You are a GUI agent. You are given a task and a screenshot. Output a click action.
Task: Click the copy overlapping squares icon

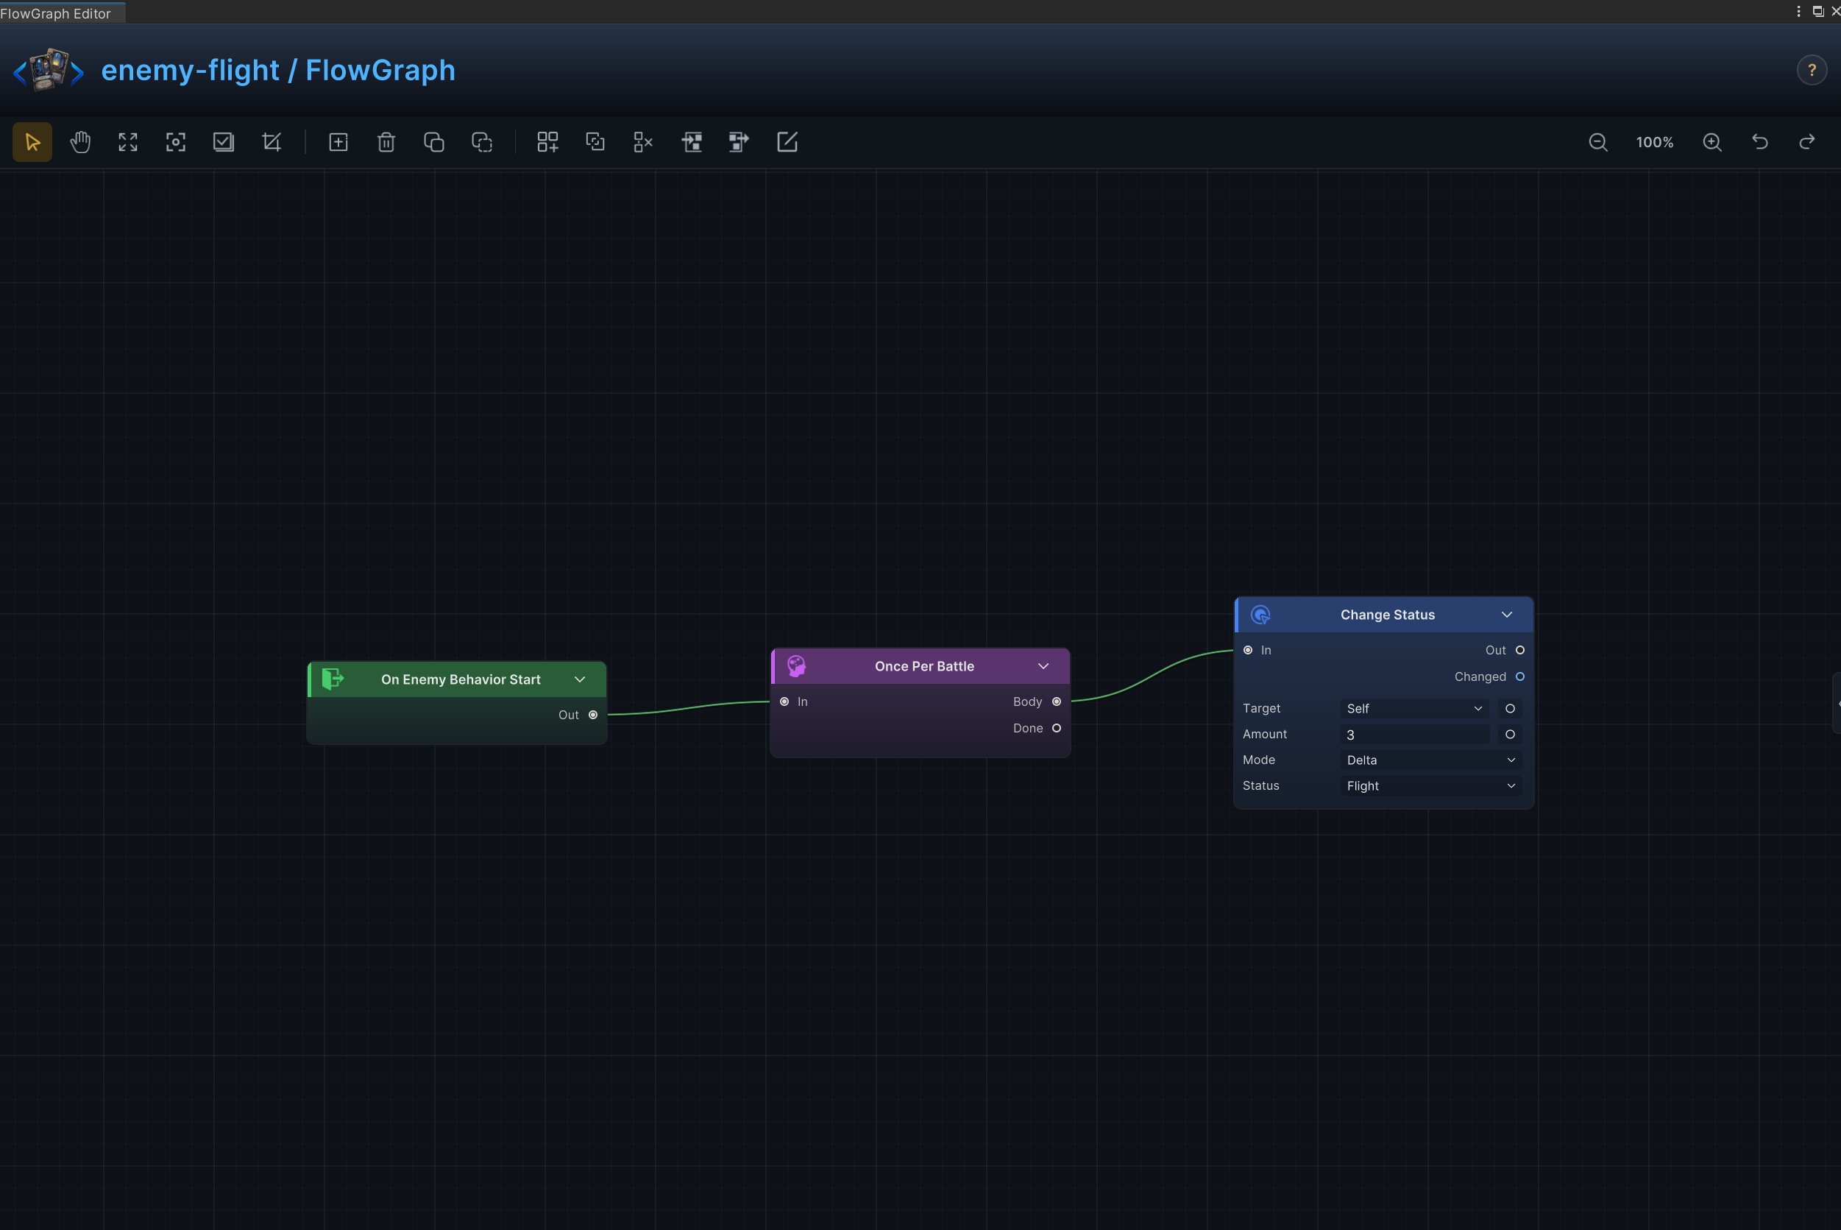tap(433, 142)
